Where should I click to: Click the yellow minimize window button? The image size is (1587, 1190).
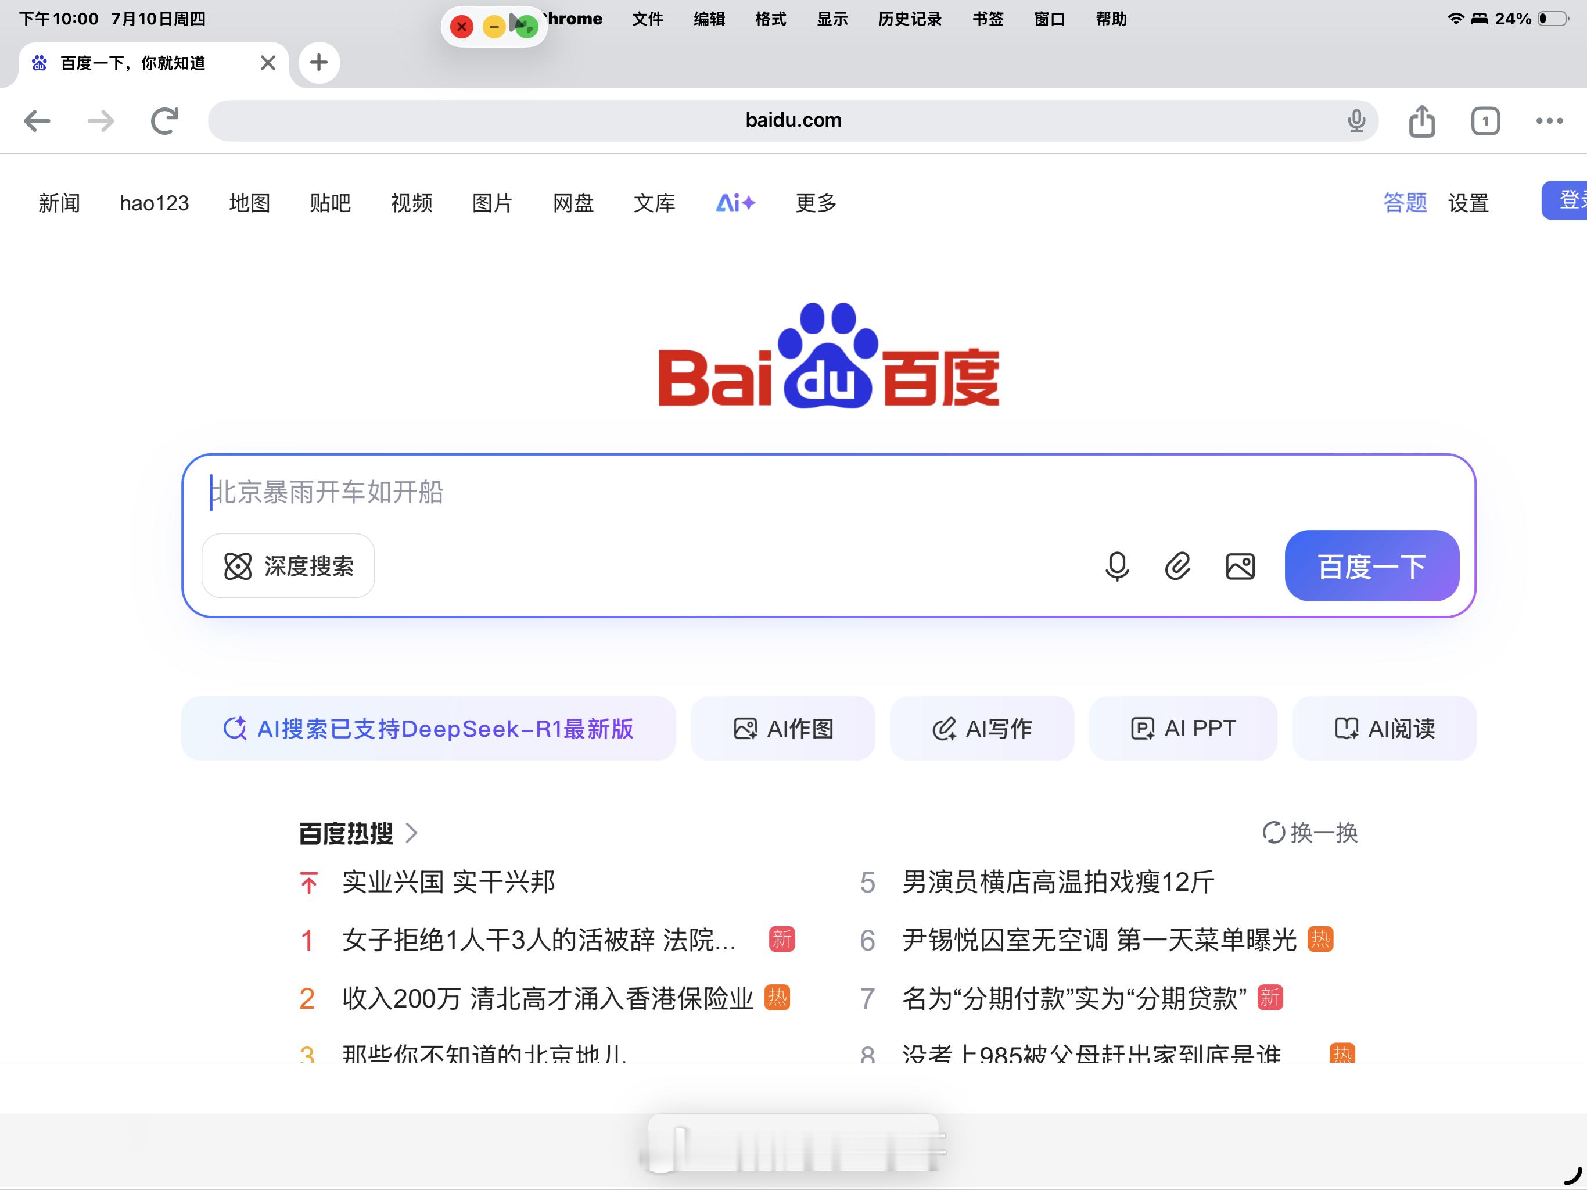coord(494,27)
